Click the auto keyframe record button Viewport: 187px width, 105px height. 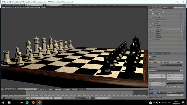89,98
